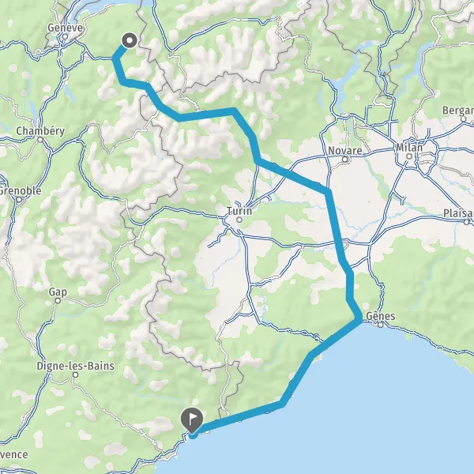Select the Genève map label

(65, 28)
